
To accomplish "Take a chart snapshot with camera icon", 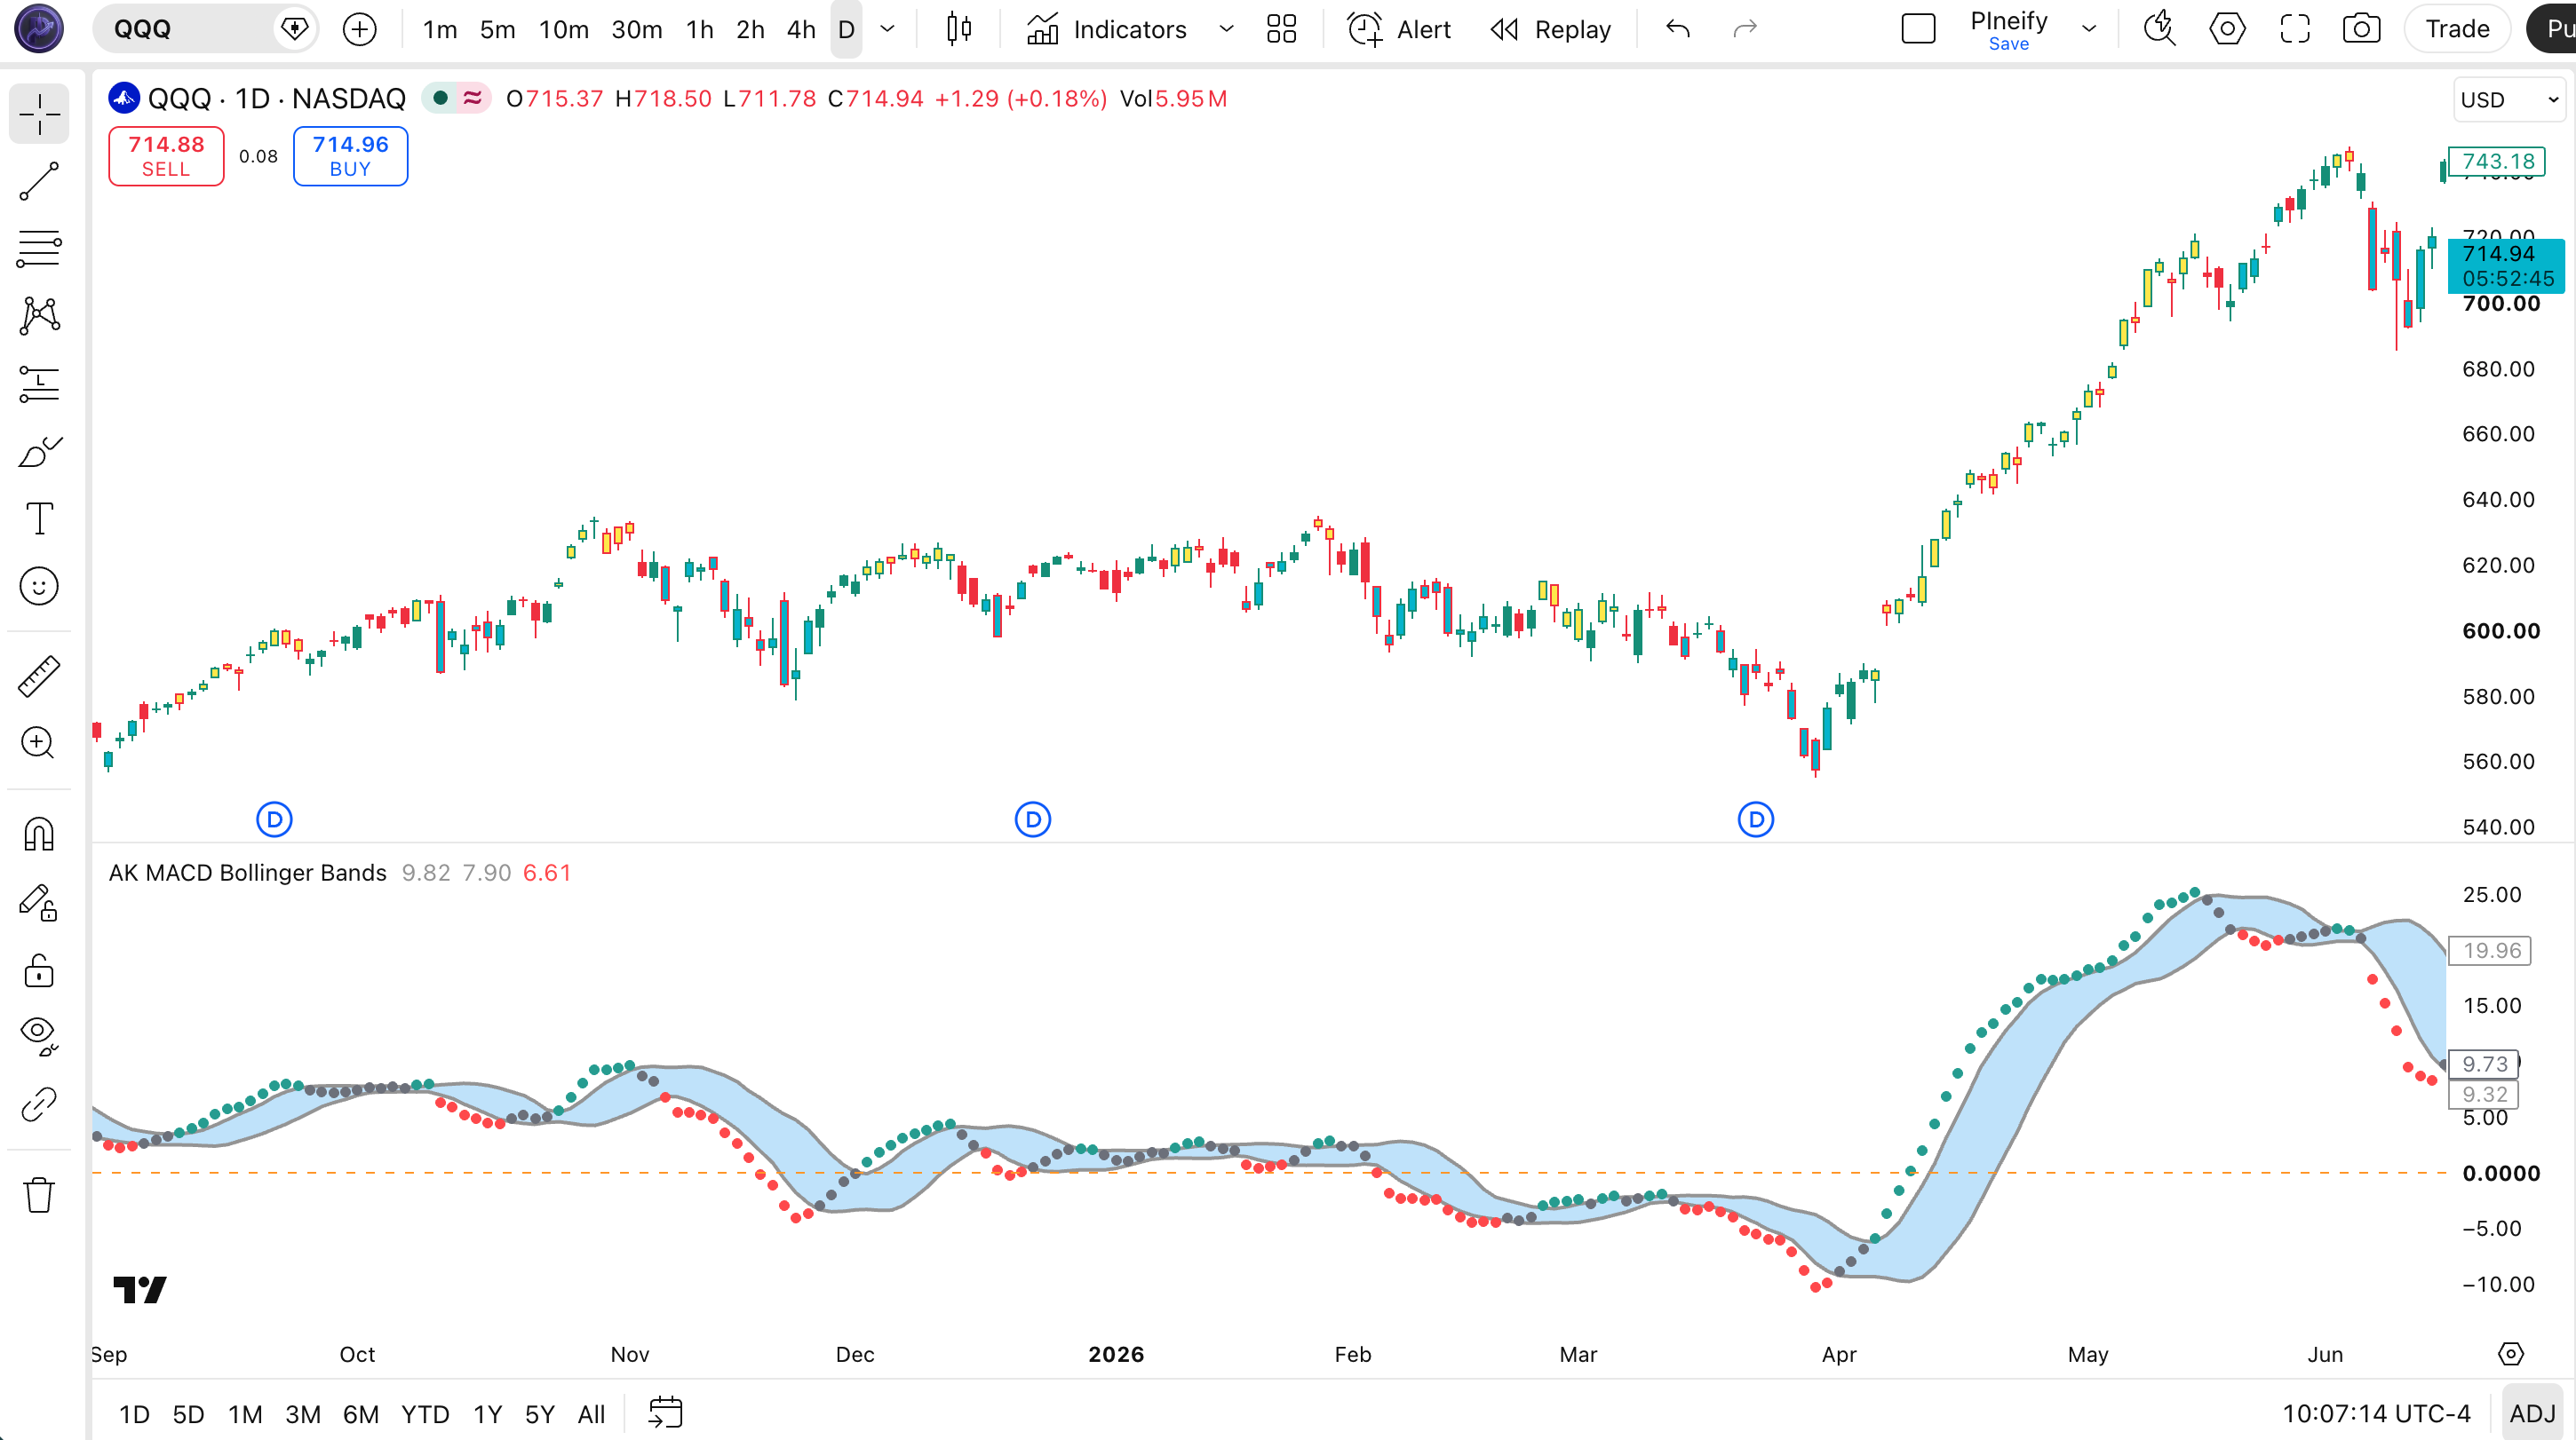I will click(2362, 29).
